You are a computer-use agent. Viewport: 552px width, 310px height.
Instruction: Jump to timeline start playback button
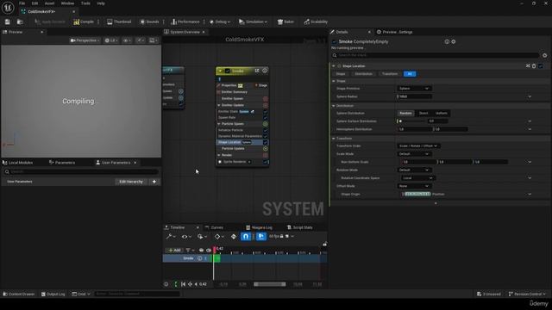[x=183, y=284]
